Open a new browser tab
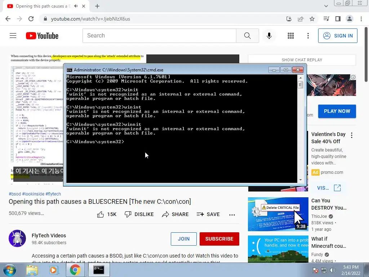The height and width of the screenshot is (277, 369). [97, 6]
